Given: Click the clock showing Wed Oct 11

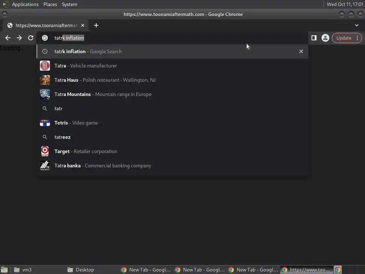Looking at the screenshot, I should 345,4.
